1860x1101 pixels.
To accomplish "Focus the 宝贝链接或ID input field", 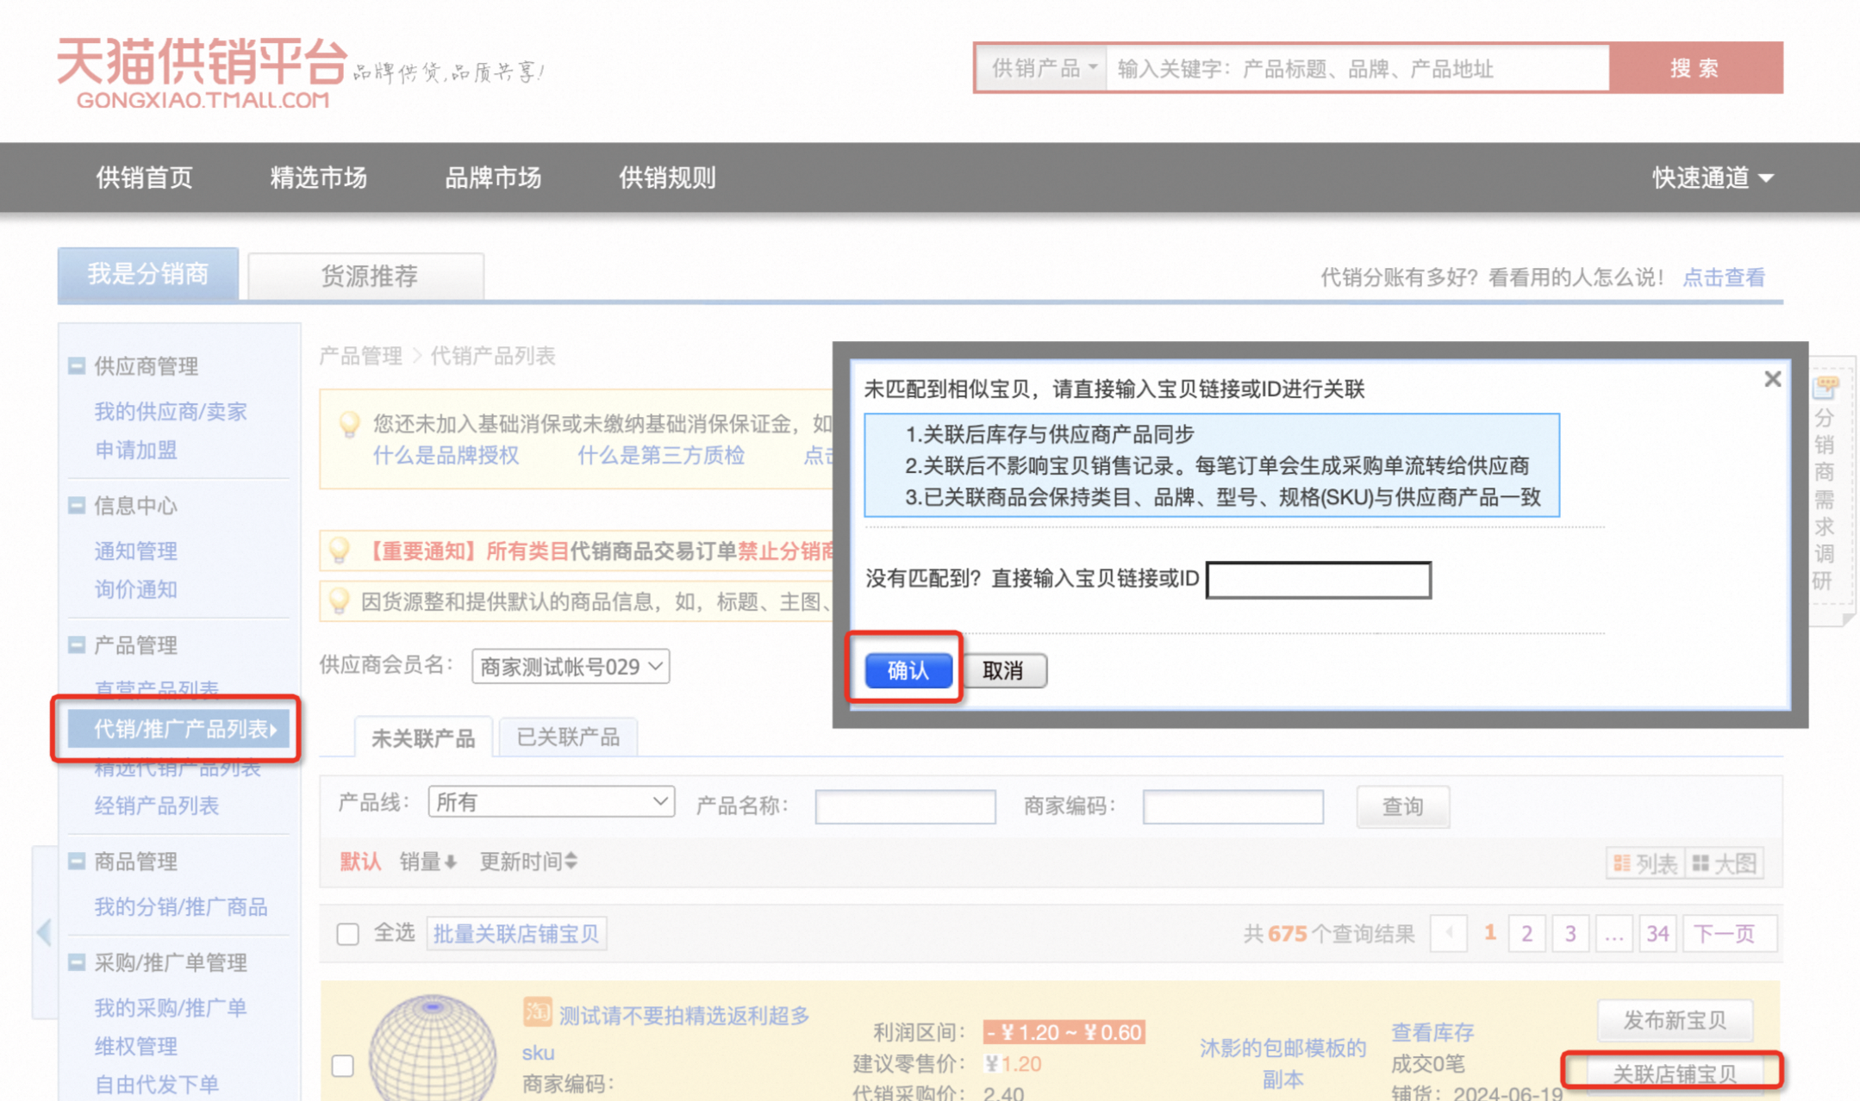I will pos(1319,580).
